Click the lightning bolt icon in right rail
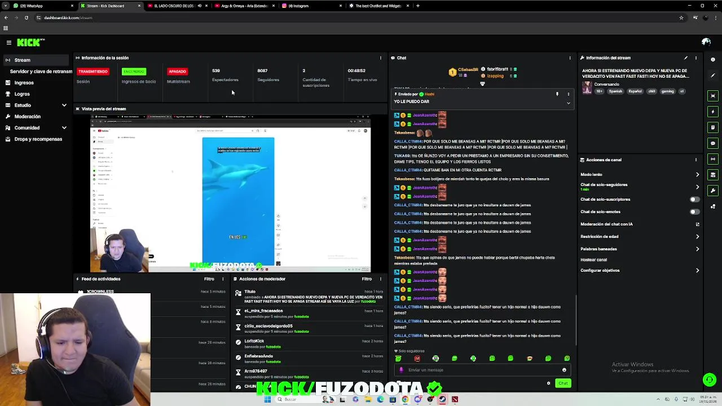 713,112
